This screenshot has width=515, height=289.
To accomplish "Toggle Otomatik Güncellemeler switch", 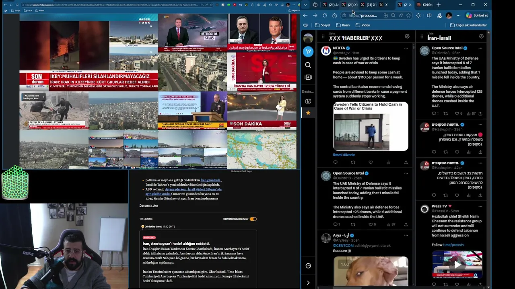I will click(253, 219).
